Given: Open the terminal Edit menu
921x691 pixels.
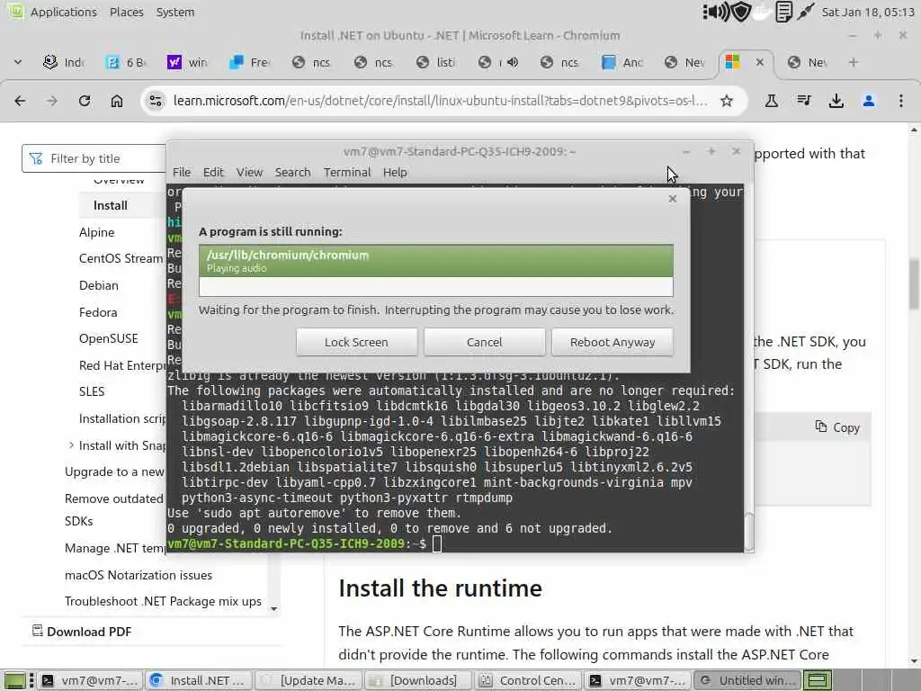Looking at the screenshot, I should tap(213, 172).
